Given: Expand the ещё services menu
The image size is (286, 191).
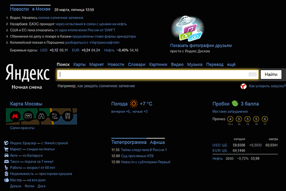Looking at the screenshot, I should [x=231, y=64].
